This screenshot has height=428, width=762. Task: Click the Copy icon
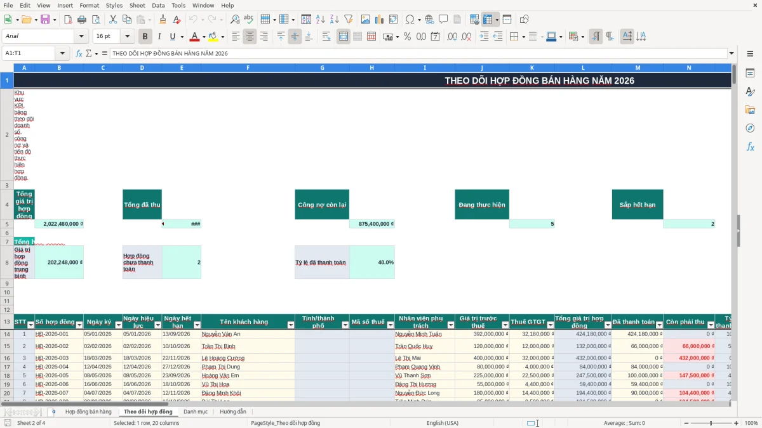point(127,20)
